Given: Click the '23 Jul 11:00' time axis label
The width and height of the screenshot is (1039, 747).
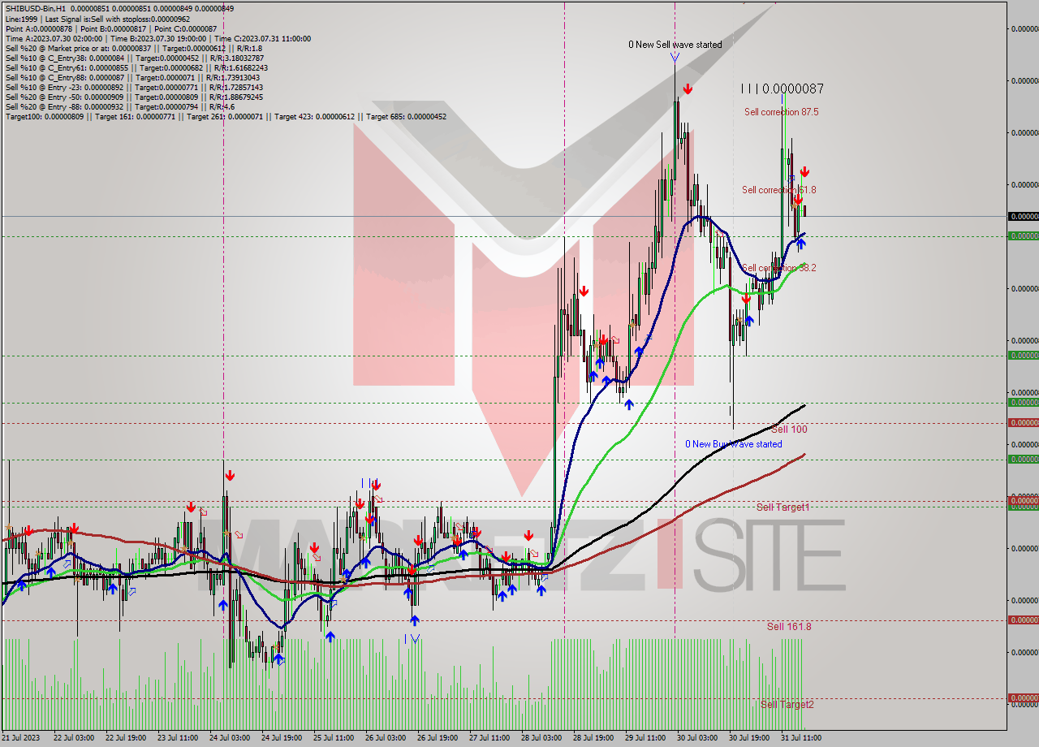Looking at the screenshot, I should click(x=178, y=738).
